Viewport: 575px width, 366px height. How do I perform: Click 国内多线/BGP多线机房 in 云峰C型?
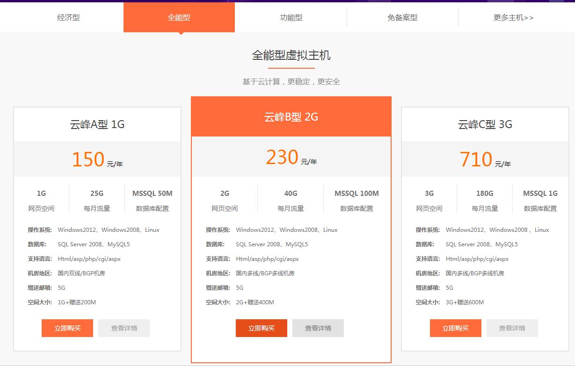475,273
